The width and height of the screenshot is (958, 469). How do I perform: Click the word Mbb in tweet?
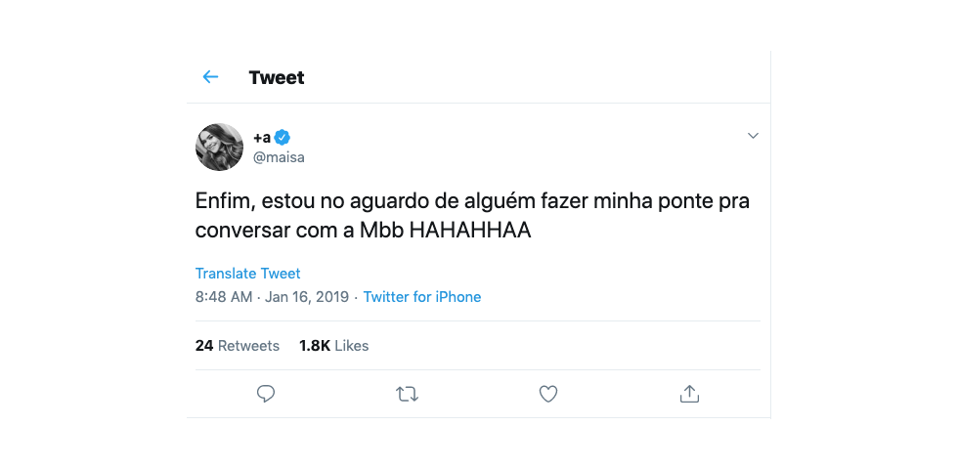point(381,231)
